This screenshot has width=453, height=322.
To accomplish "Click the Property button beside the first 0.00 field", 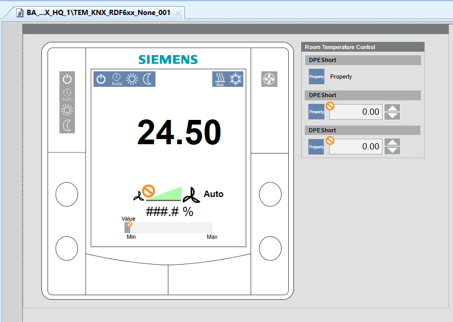I will click(x=316, y=112).
